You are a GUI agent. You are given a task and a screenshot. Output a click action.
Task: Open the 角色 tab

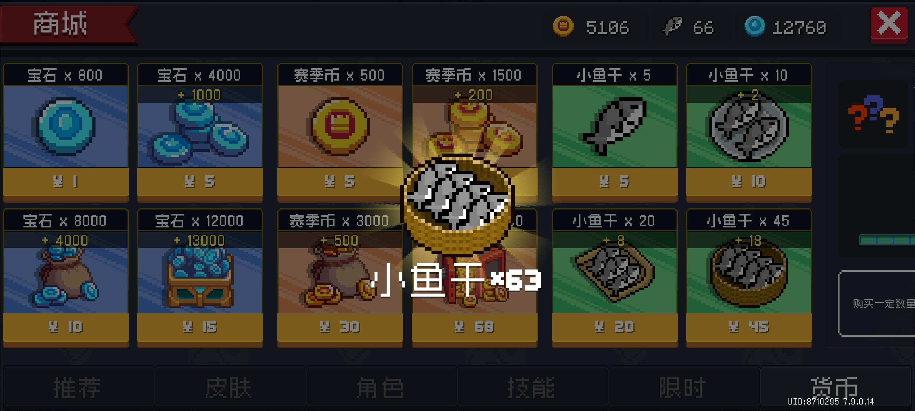pyautogui.click(x=380, y=387)
